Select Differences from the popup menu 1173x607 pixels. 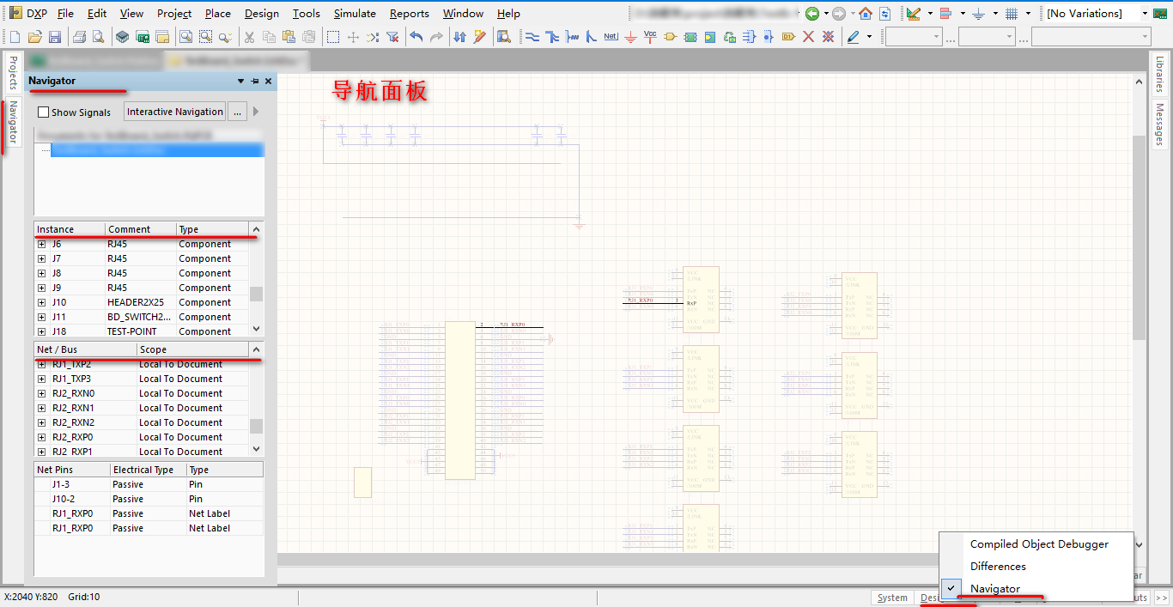pyautogui.click(x=997, y=567)
